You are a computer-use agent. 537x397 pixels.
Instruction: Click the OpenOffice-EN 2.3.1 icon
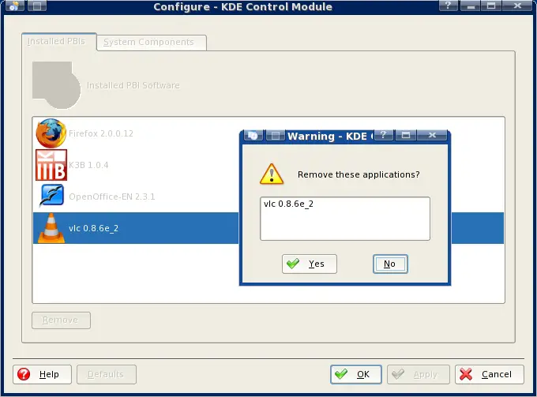point(51,196)
